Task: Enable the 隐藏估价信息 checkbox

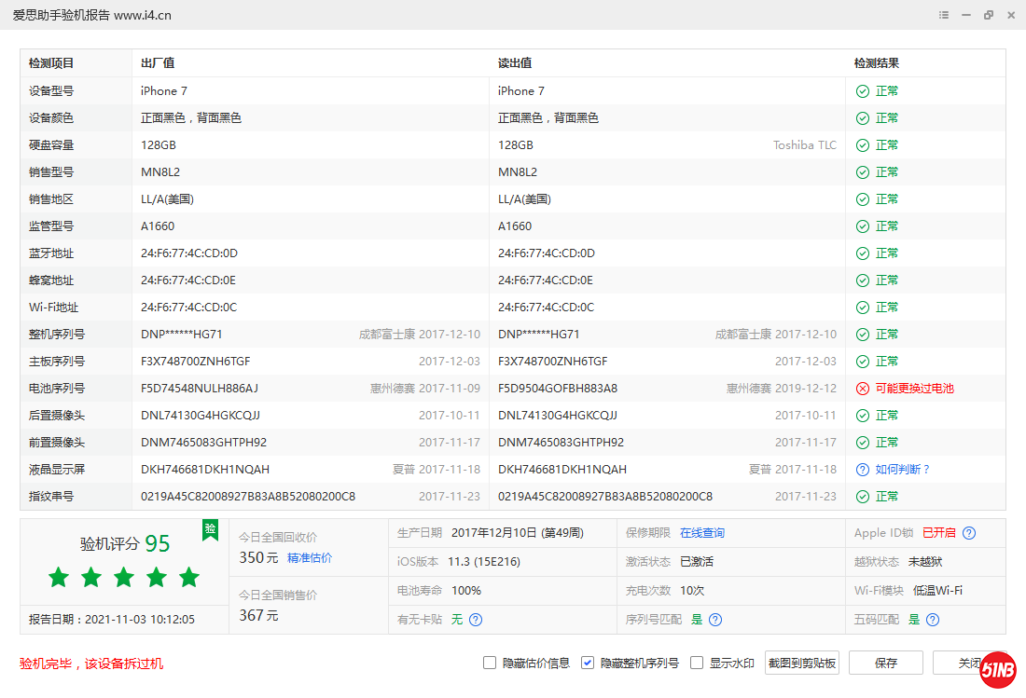Action: click(x=490, y=663)
